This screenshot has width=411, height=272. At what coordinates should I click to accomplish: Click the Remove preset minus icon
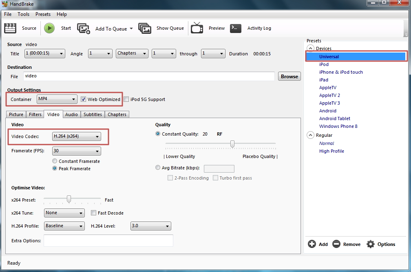coord(336,244)
